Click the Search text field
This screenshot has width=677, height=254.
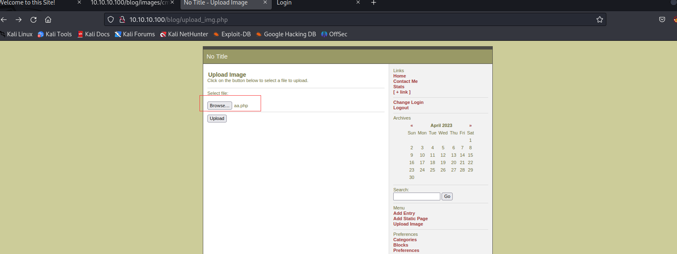[x=416, y=196]
